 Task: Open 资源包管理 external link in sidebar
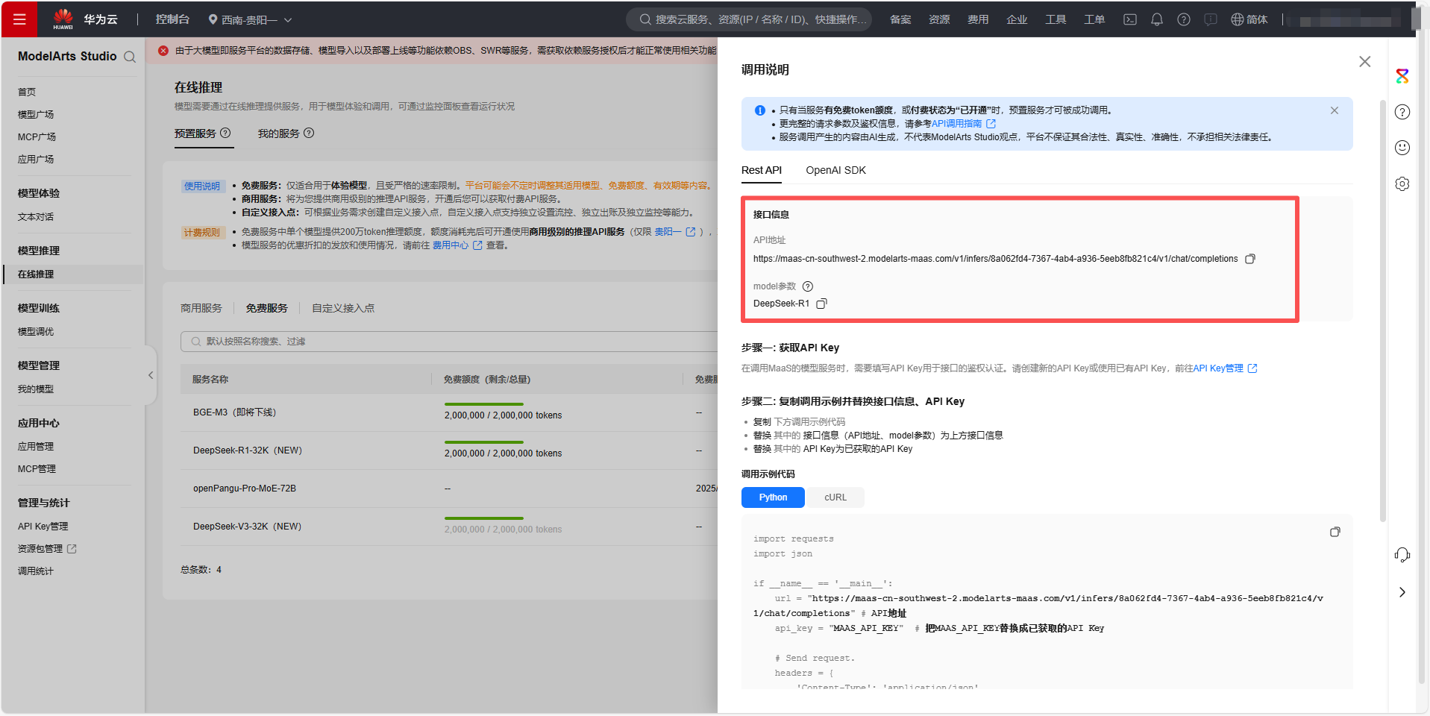coord(47,549)
